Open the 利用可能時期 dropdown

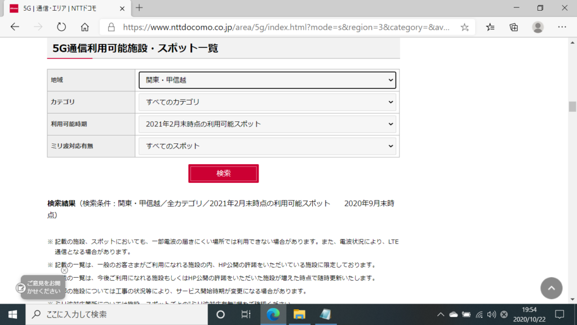267,124
